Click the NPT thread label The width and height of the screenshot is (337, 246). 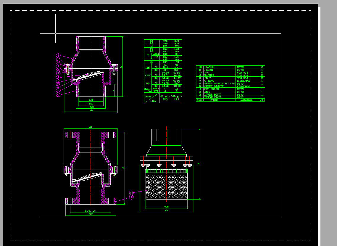(x=156, y=91)
